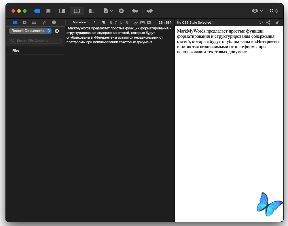Toggle the preview lock icon

277,22
